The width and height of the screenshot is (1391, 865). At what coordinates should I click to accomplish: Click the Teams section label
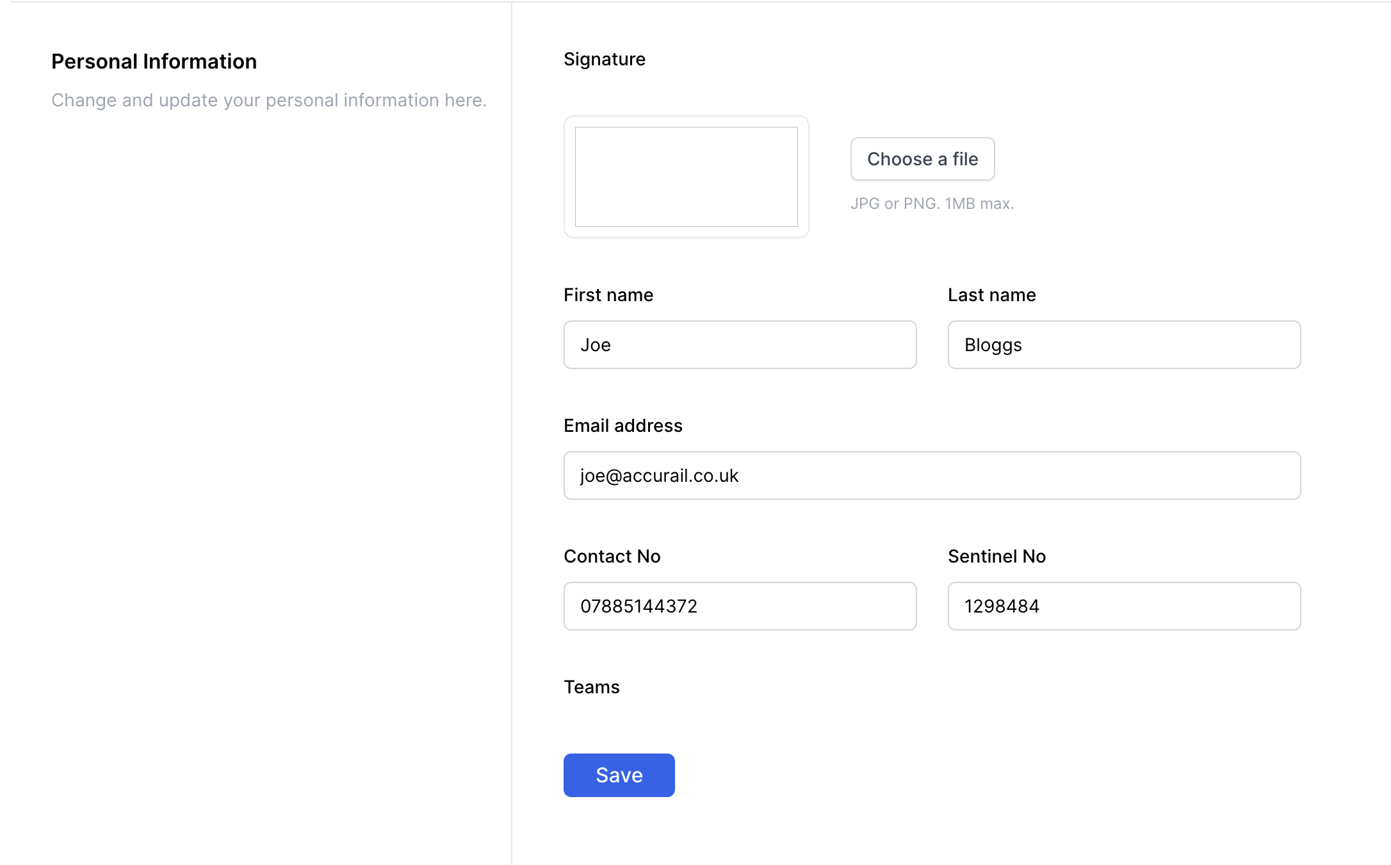tap(591, 687)
